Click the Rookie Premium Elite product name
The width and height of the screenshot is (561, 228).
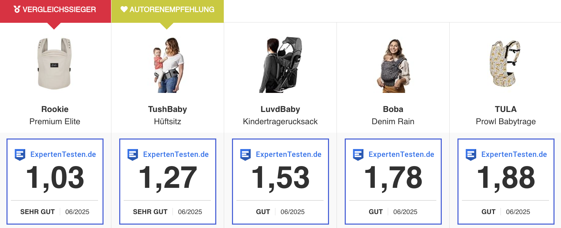(x=55, y=115)
